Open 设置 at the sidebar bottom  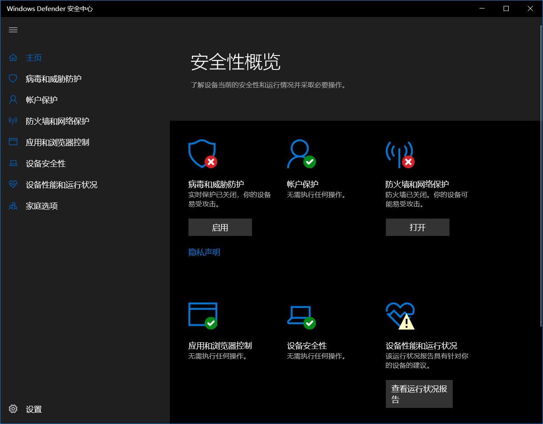34,409
